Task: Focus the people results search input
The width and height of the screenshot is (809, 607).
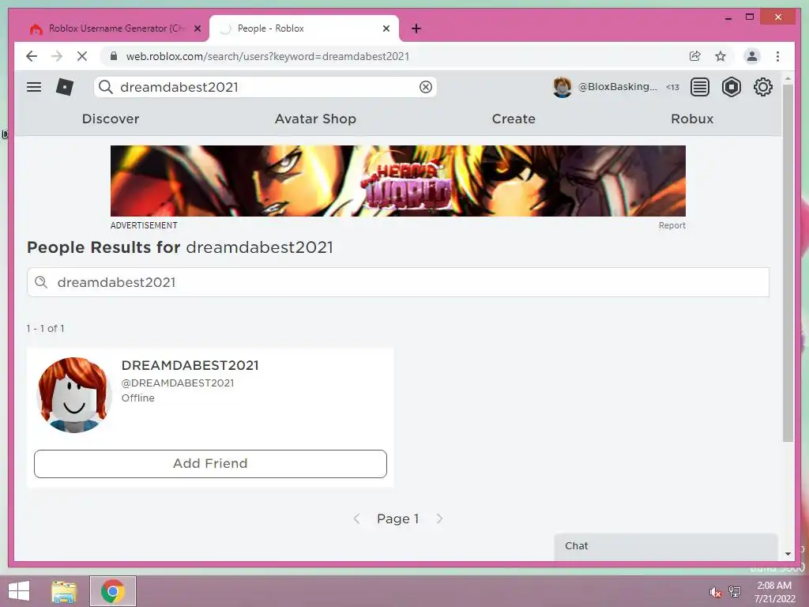Action: tap(398, 282)
